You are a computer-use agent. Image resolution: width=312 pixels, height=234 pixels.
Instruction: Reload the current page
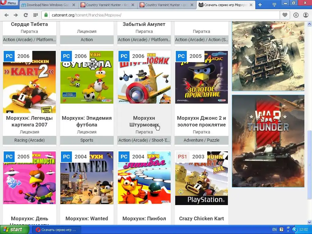(x=26, y=15)
